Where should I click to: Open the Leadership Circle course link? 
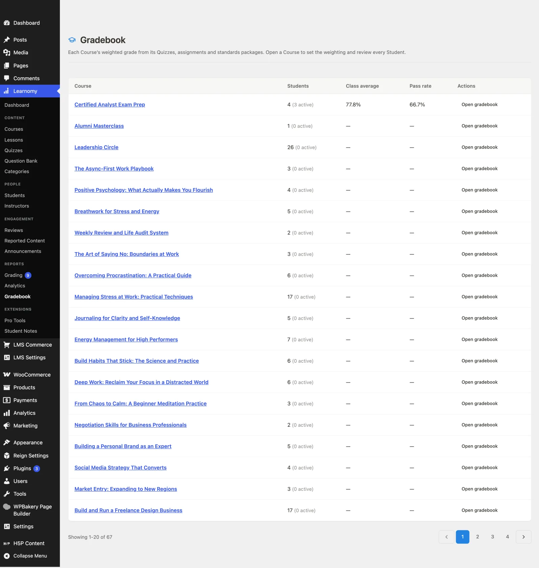point(96,147)
